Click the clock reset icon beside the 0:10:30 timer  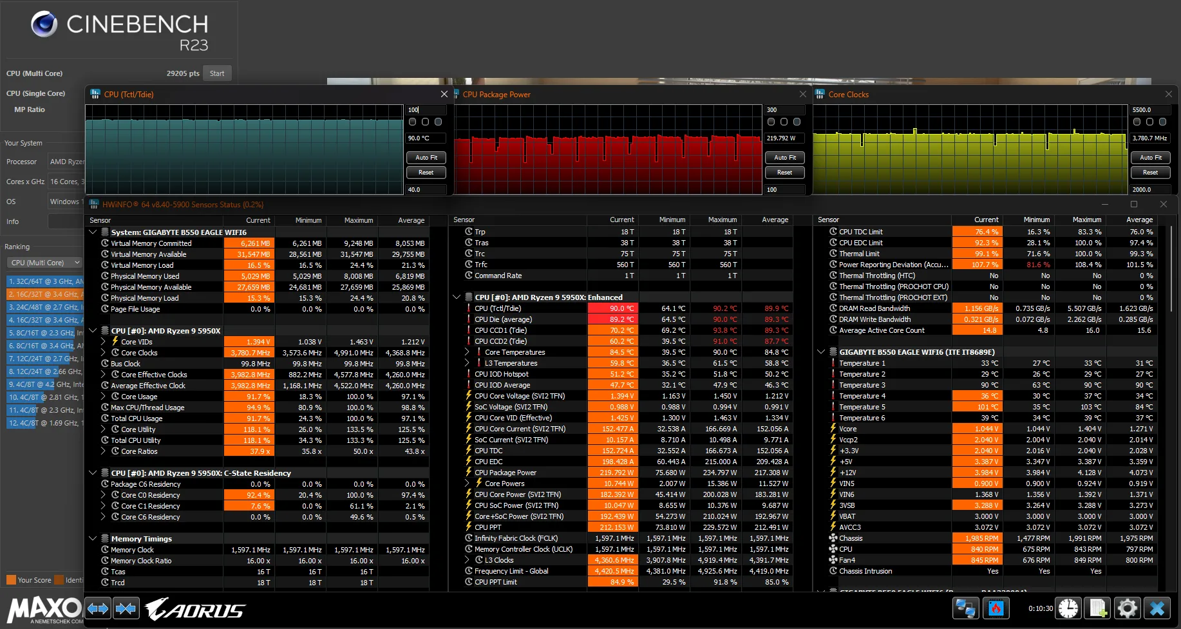[1068, 608]
